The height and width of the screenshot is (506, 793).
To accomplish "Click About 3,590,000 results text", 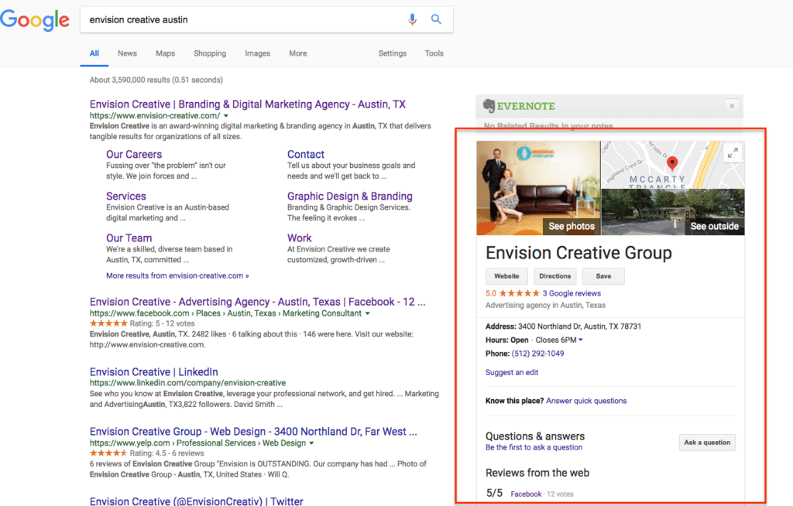I will click(x=156, y=80).
